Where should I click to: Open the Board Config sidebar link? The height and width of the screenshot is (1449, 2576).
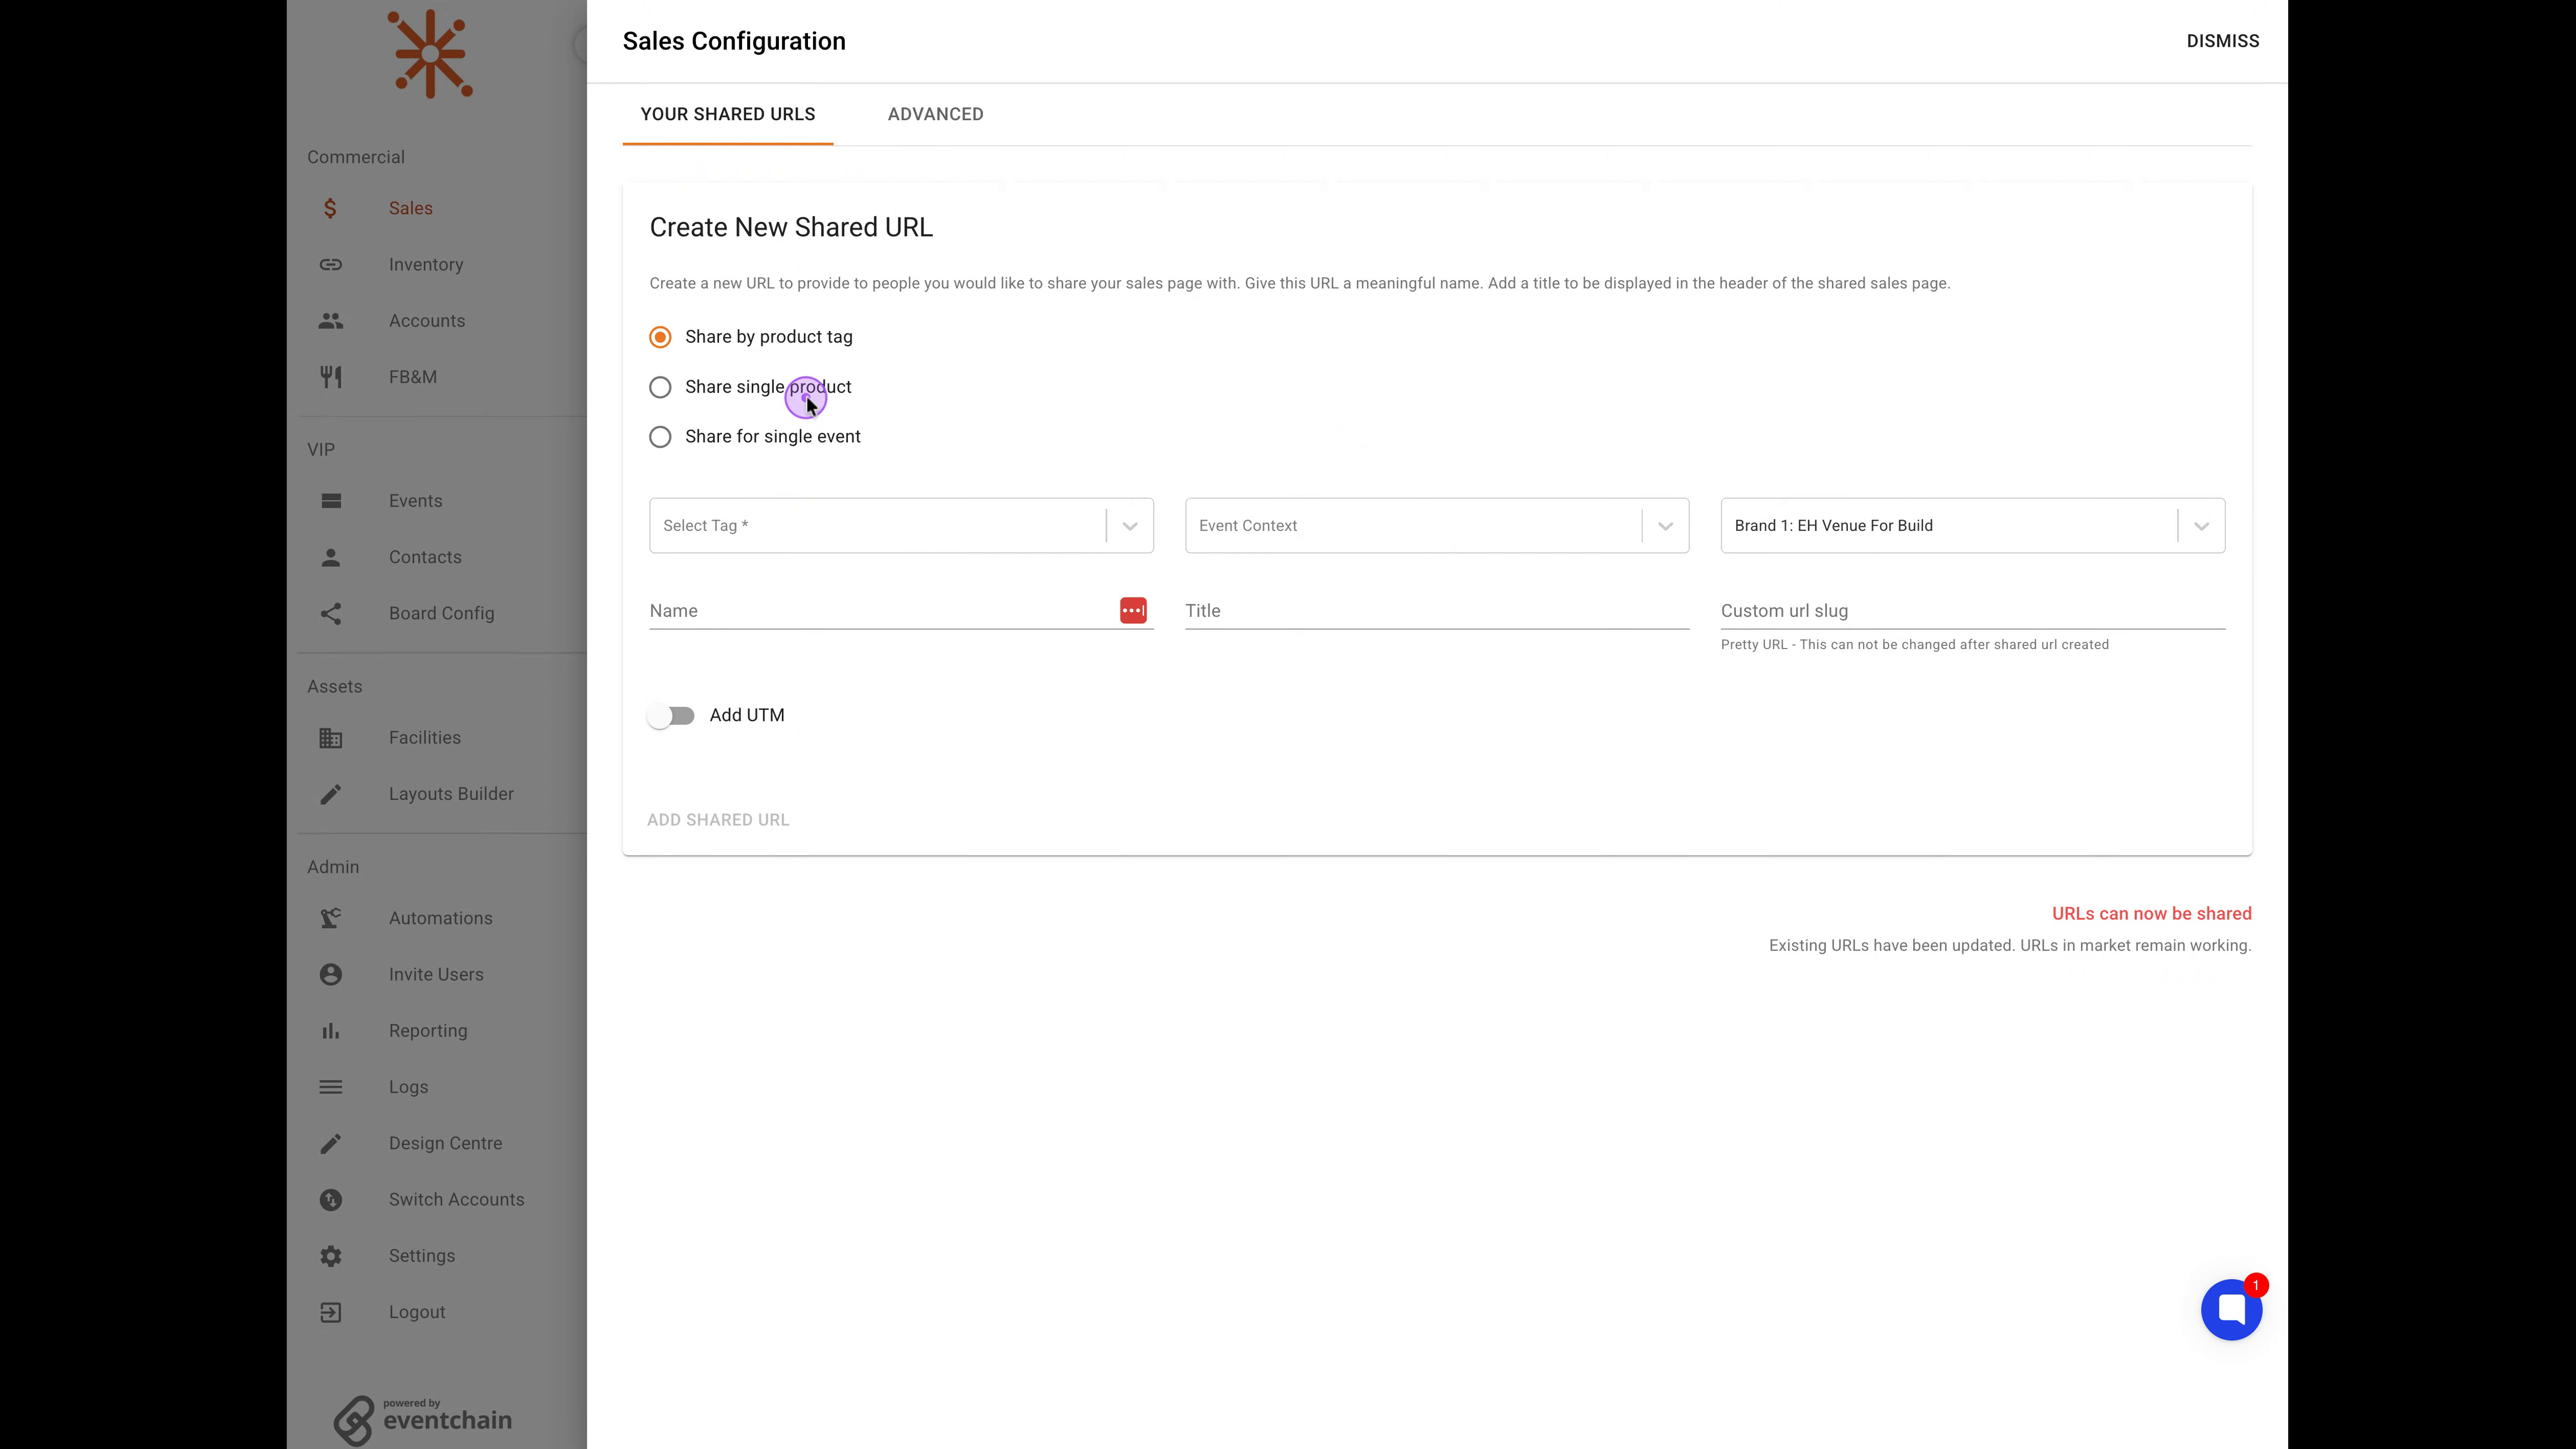pyautogui.click(x=441, y=614)
